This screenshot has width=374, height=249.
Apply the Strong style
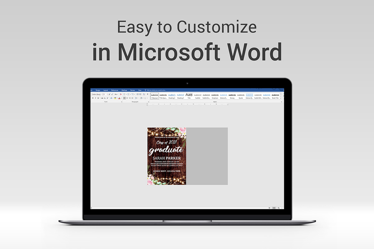pos(232,96)
